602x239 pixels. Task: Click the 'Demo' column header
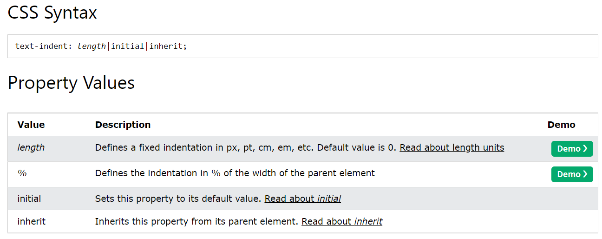click(561, 125)
